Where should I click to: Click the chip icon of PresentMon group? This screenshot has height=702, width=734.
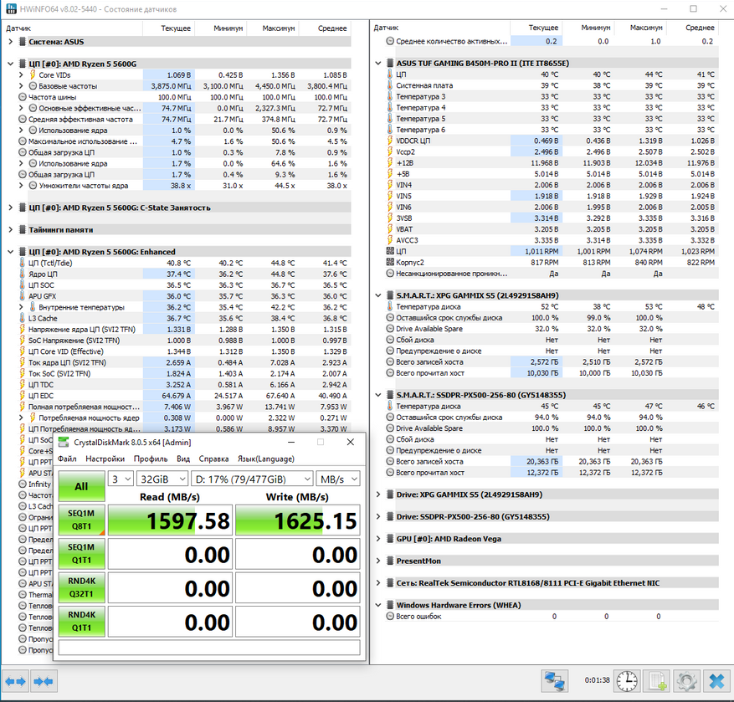pyautogui.click(x=390, y=561)
